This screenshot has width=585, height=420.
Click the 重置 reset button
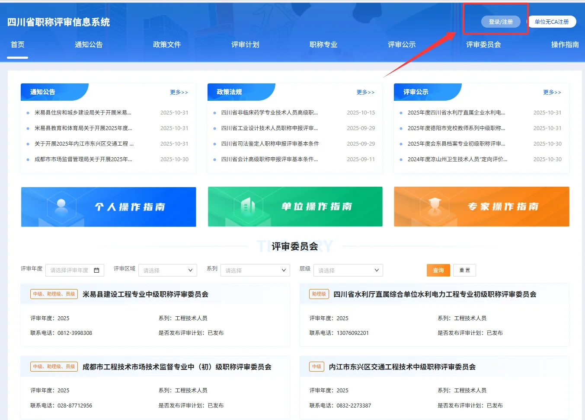point(464,270)
